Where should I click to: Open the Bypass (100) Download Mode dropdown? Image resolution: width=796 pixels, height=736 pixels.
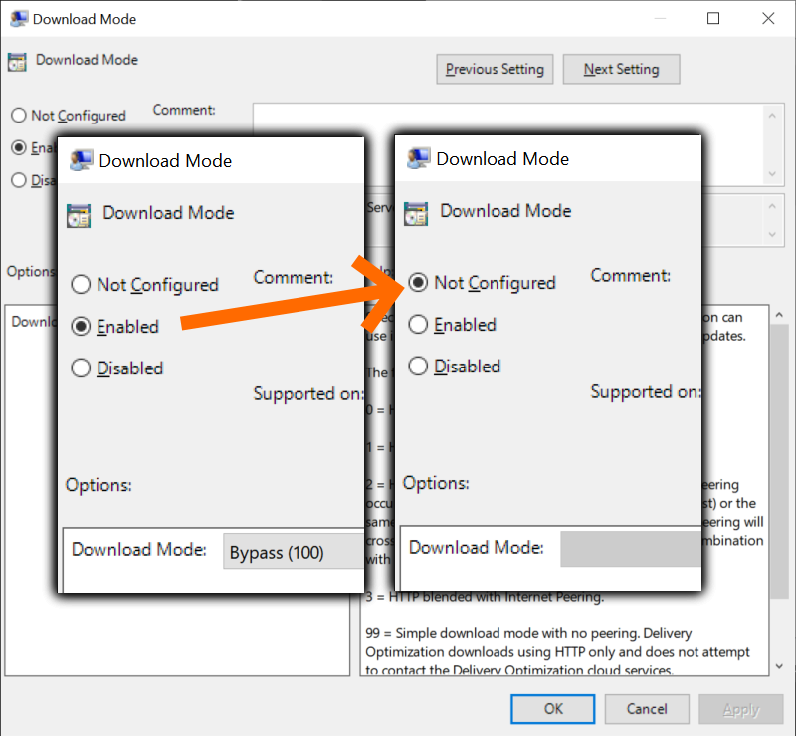pyautogui.click(x=294, y=552)
